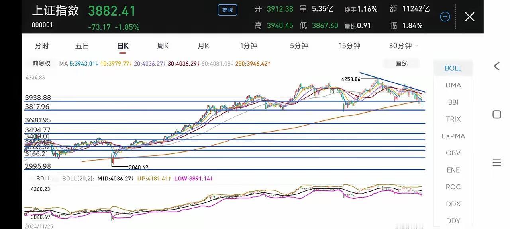This screenshot has height=229, width=510.
Task: Tap the 2024/11/25 date label
Action: point(39,226)
